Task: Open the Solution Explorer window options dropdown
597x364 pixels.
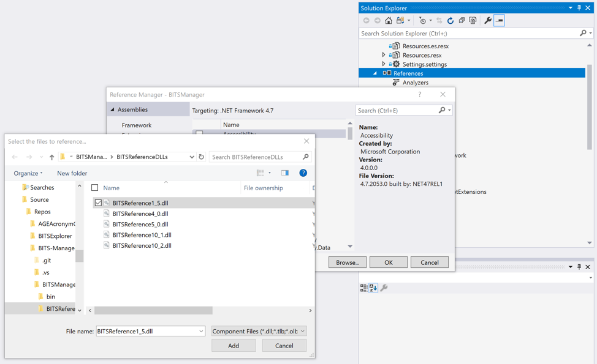Action: point(571,7)
